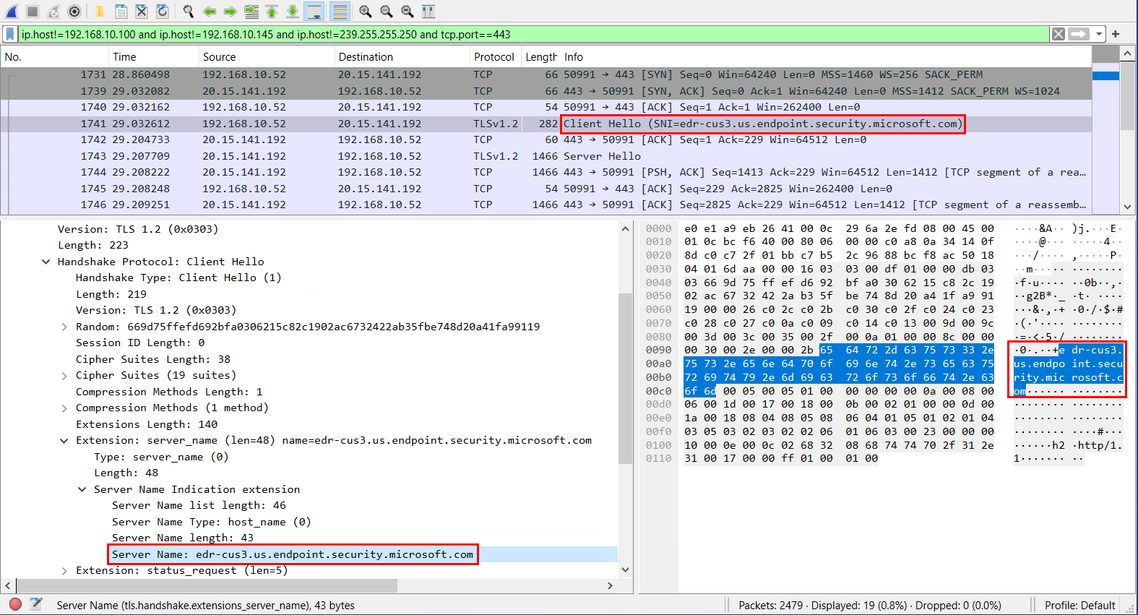Screen dimensions: 1138x615
Task: Expand the Random field in packet details
Action: point(64,327)
